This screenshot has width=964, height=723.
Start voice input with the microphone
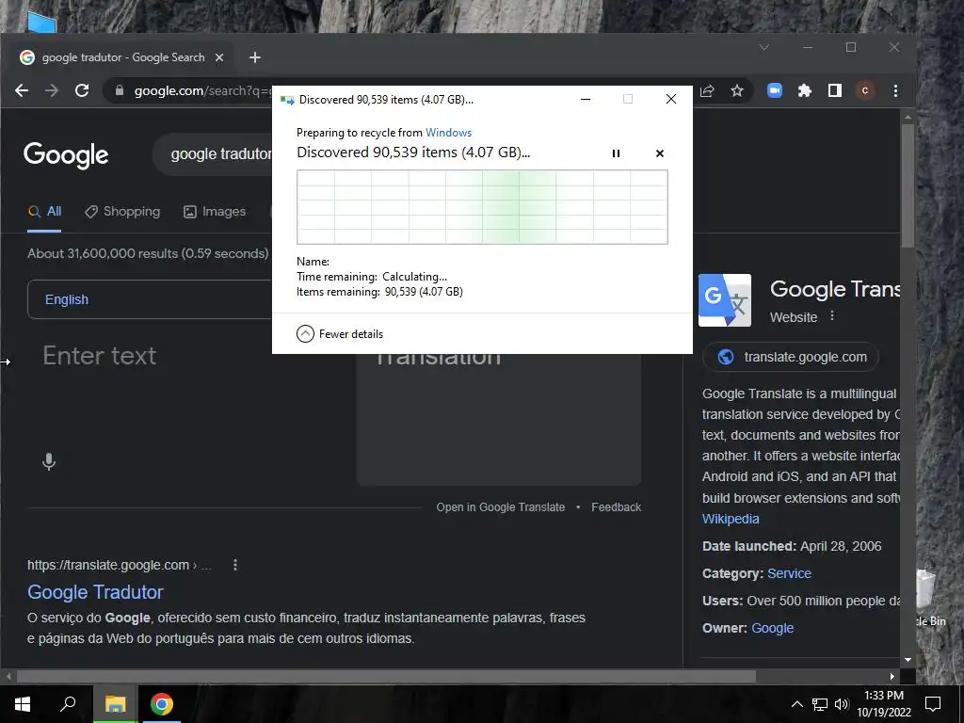pos(49,461)
